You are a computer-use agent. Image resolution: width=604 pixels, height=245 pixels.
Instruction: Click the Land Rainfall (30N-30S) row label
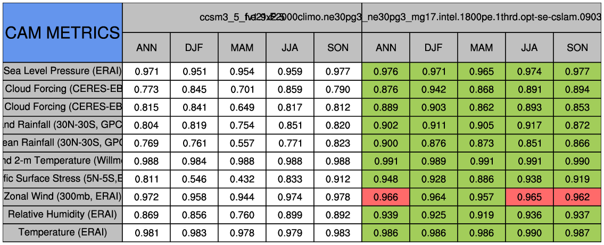tap(62, 125)
